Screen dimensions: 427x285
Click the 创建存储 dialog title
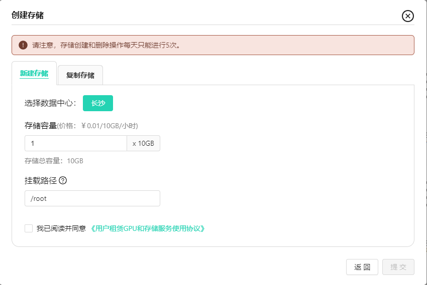tap(28, 15)
